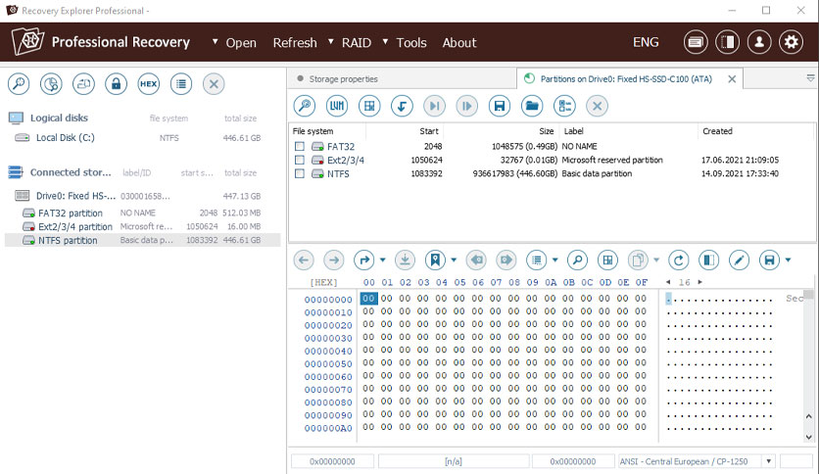
Task: Click the skip-forward icon in partitions toolbar
Action: click(x=434, y=106)
